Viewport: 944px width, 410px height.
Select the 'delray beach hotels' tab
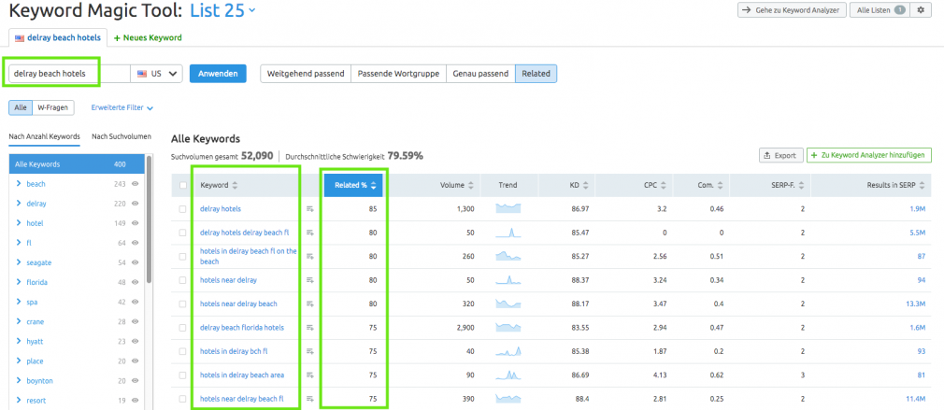pyautogui.click(x=58, y=37)
